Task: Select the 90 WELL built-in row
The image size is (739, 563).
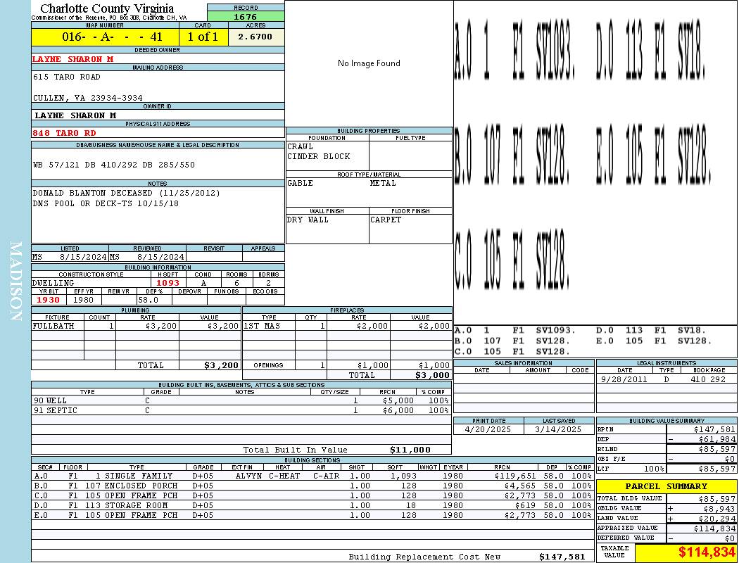Action: click(241, 400)
